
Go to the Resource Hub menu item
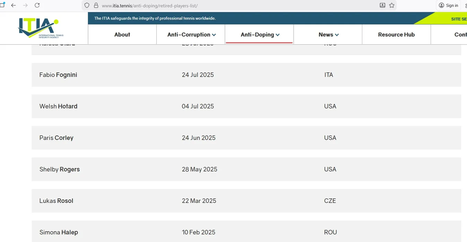[x=396, y=35]
